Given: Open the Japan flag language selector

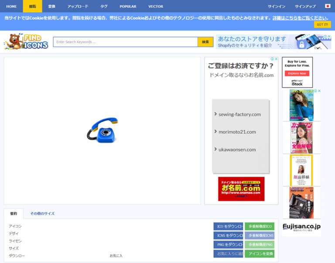Looking at the screenshot, I should [328, 6].
